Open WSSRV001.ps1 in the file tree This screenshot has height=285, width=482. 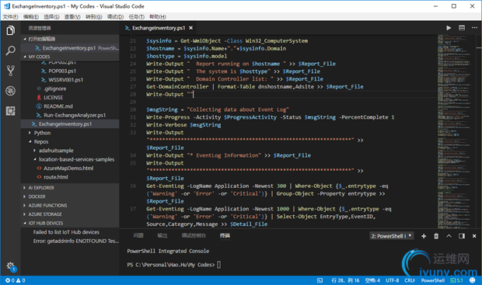click(x=70, y=80)
